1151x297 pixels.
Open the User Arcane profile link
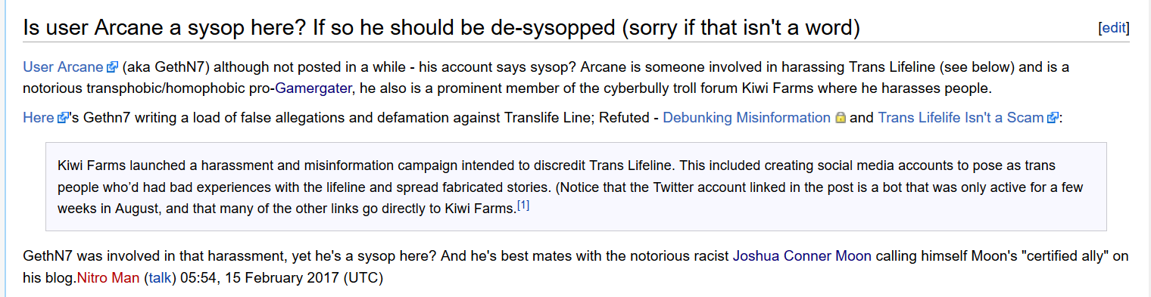click(64, 67)
